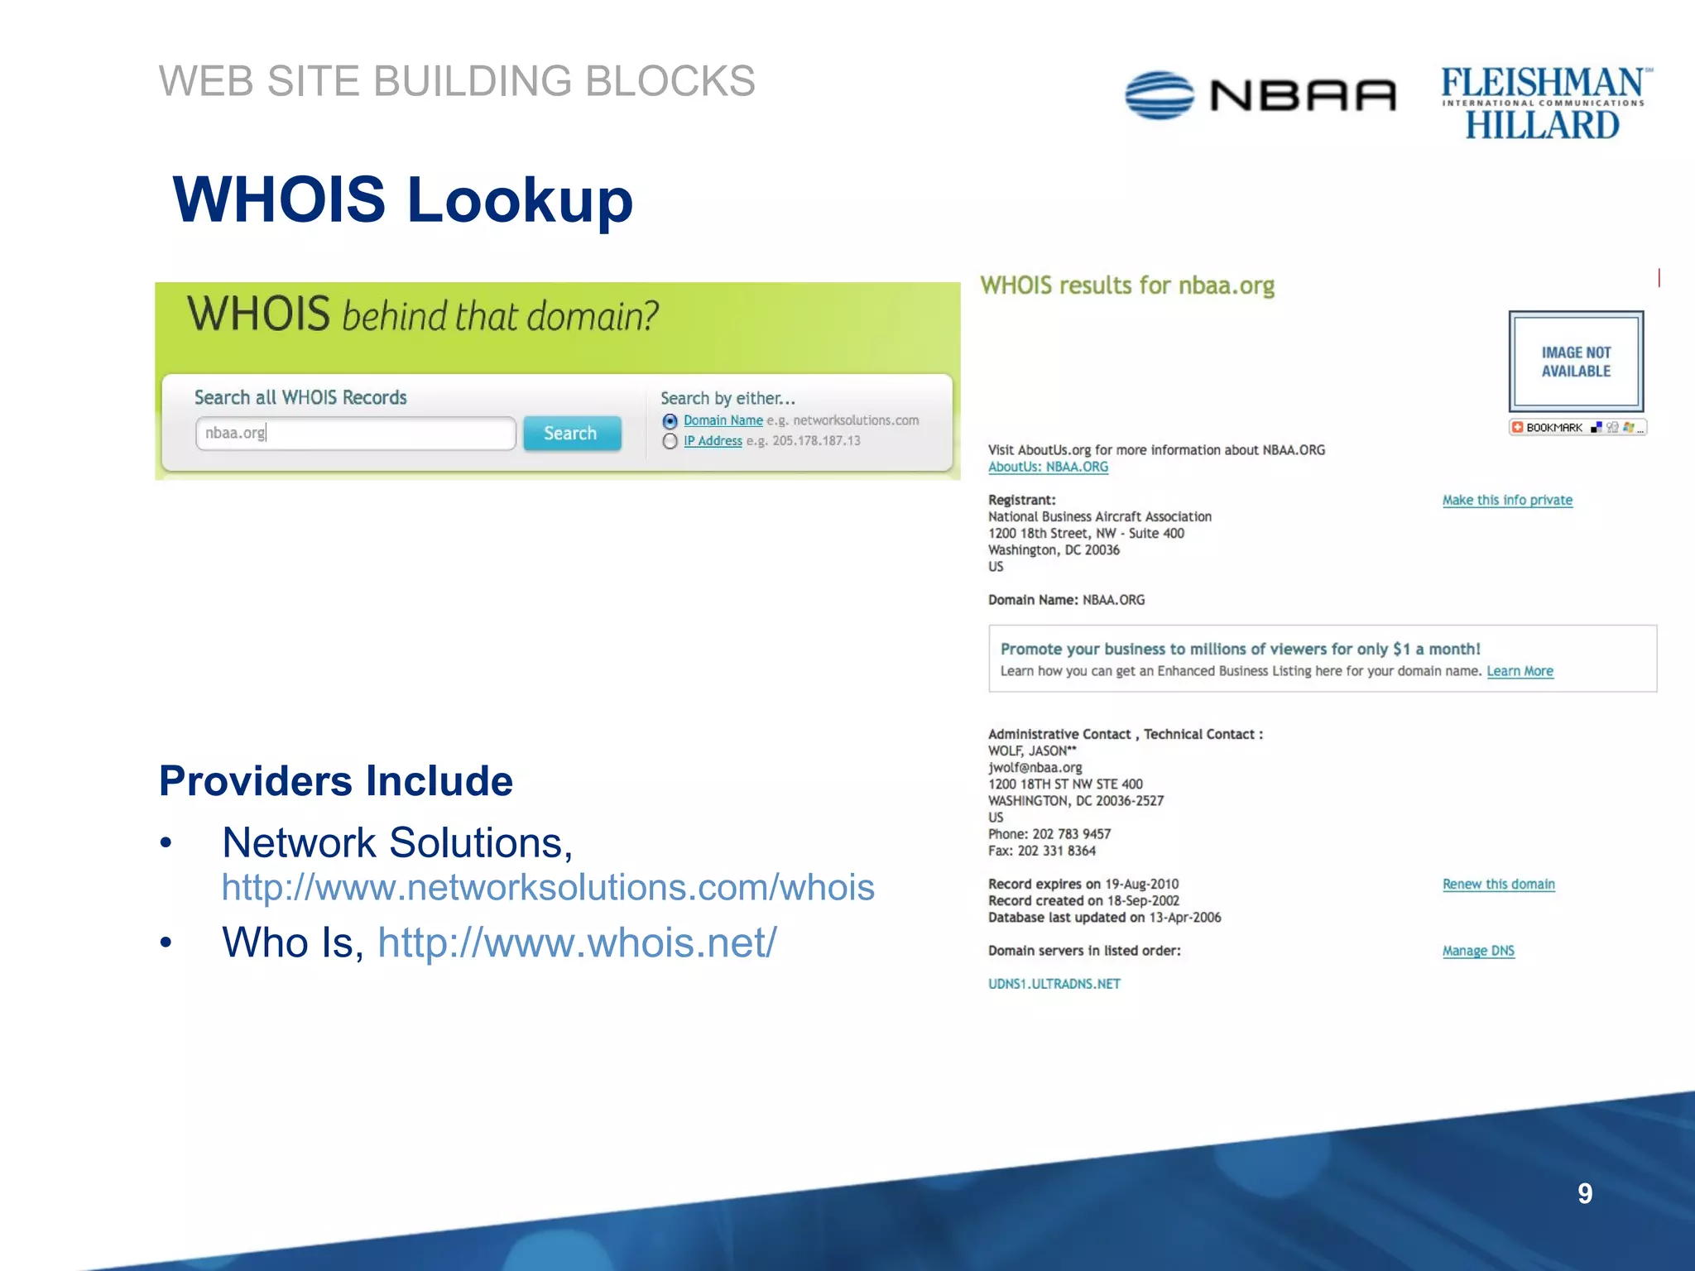The image size is (1695, 1271).
Task: Click Renew this domain link
Action: (x=1499, y=884)
